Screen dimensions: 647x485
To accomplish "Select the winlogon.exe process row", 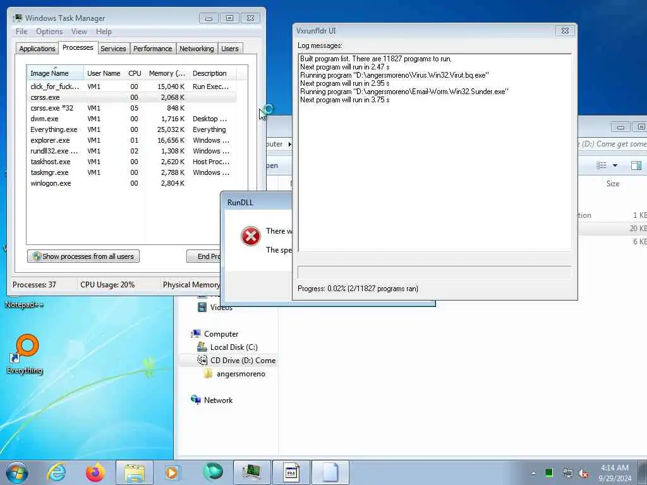I will click(131, 183).
